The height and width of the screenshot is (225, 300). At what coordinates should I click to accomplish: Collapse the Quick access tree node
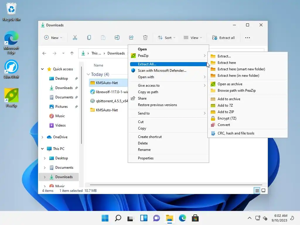(42, 69)
